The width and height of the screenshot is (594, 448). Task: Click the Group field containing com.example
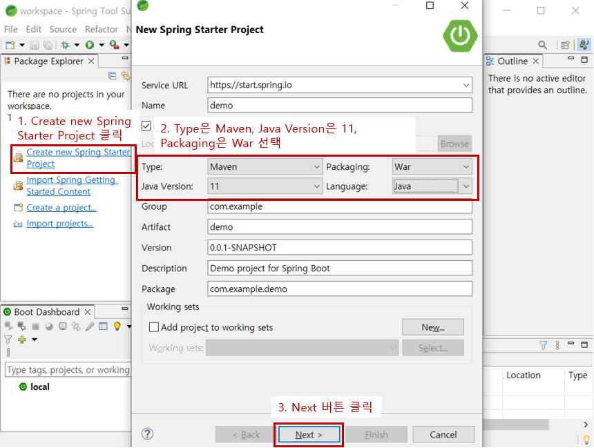[x=340, y=207]
